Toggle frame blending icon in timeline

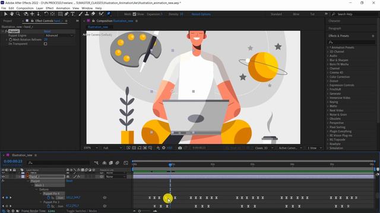pyautogui.click(x=111, y=163)
